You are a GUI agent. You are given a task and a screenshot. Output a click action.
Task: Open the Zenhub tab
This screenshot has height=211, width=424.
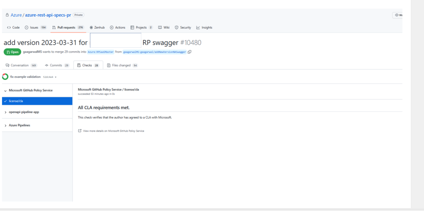click(97, 27)
